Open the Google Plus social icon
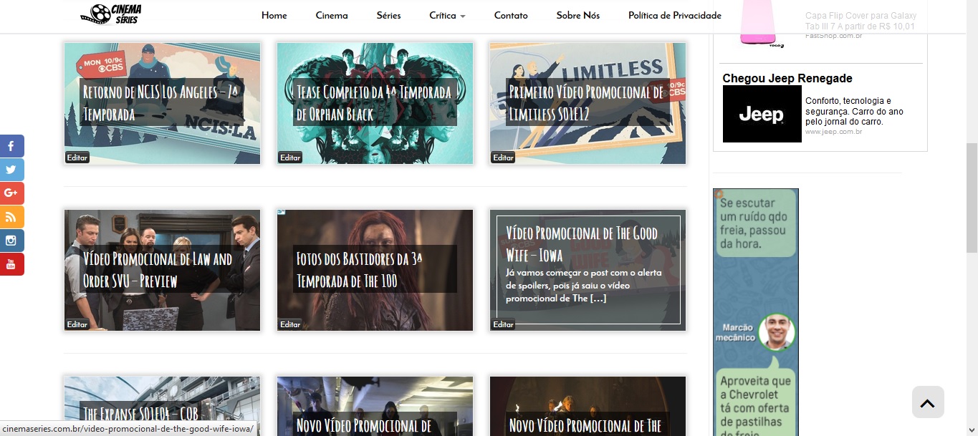 [x=11, y=193]
